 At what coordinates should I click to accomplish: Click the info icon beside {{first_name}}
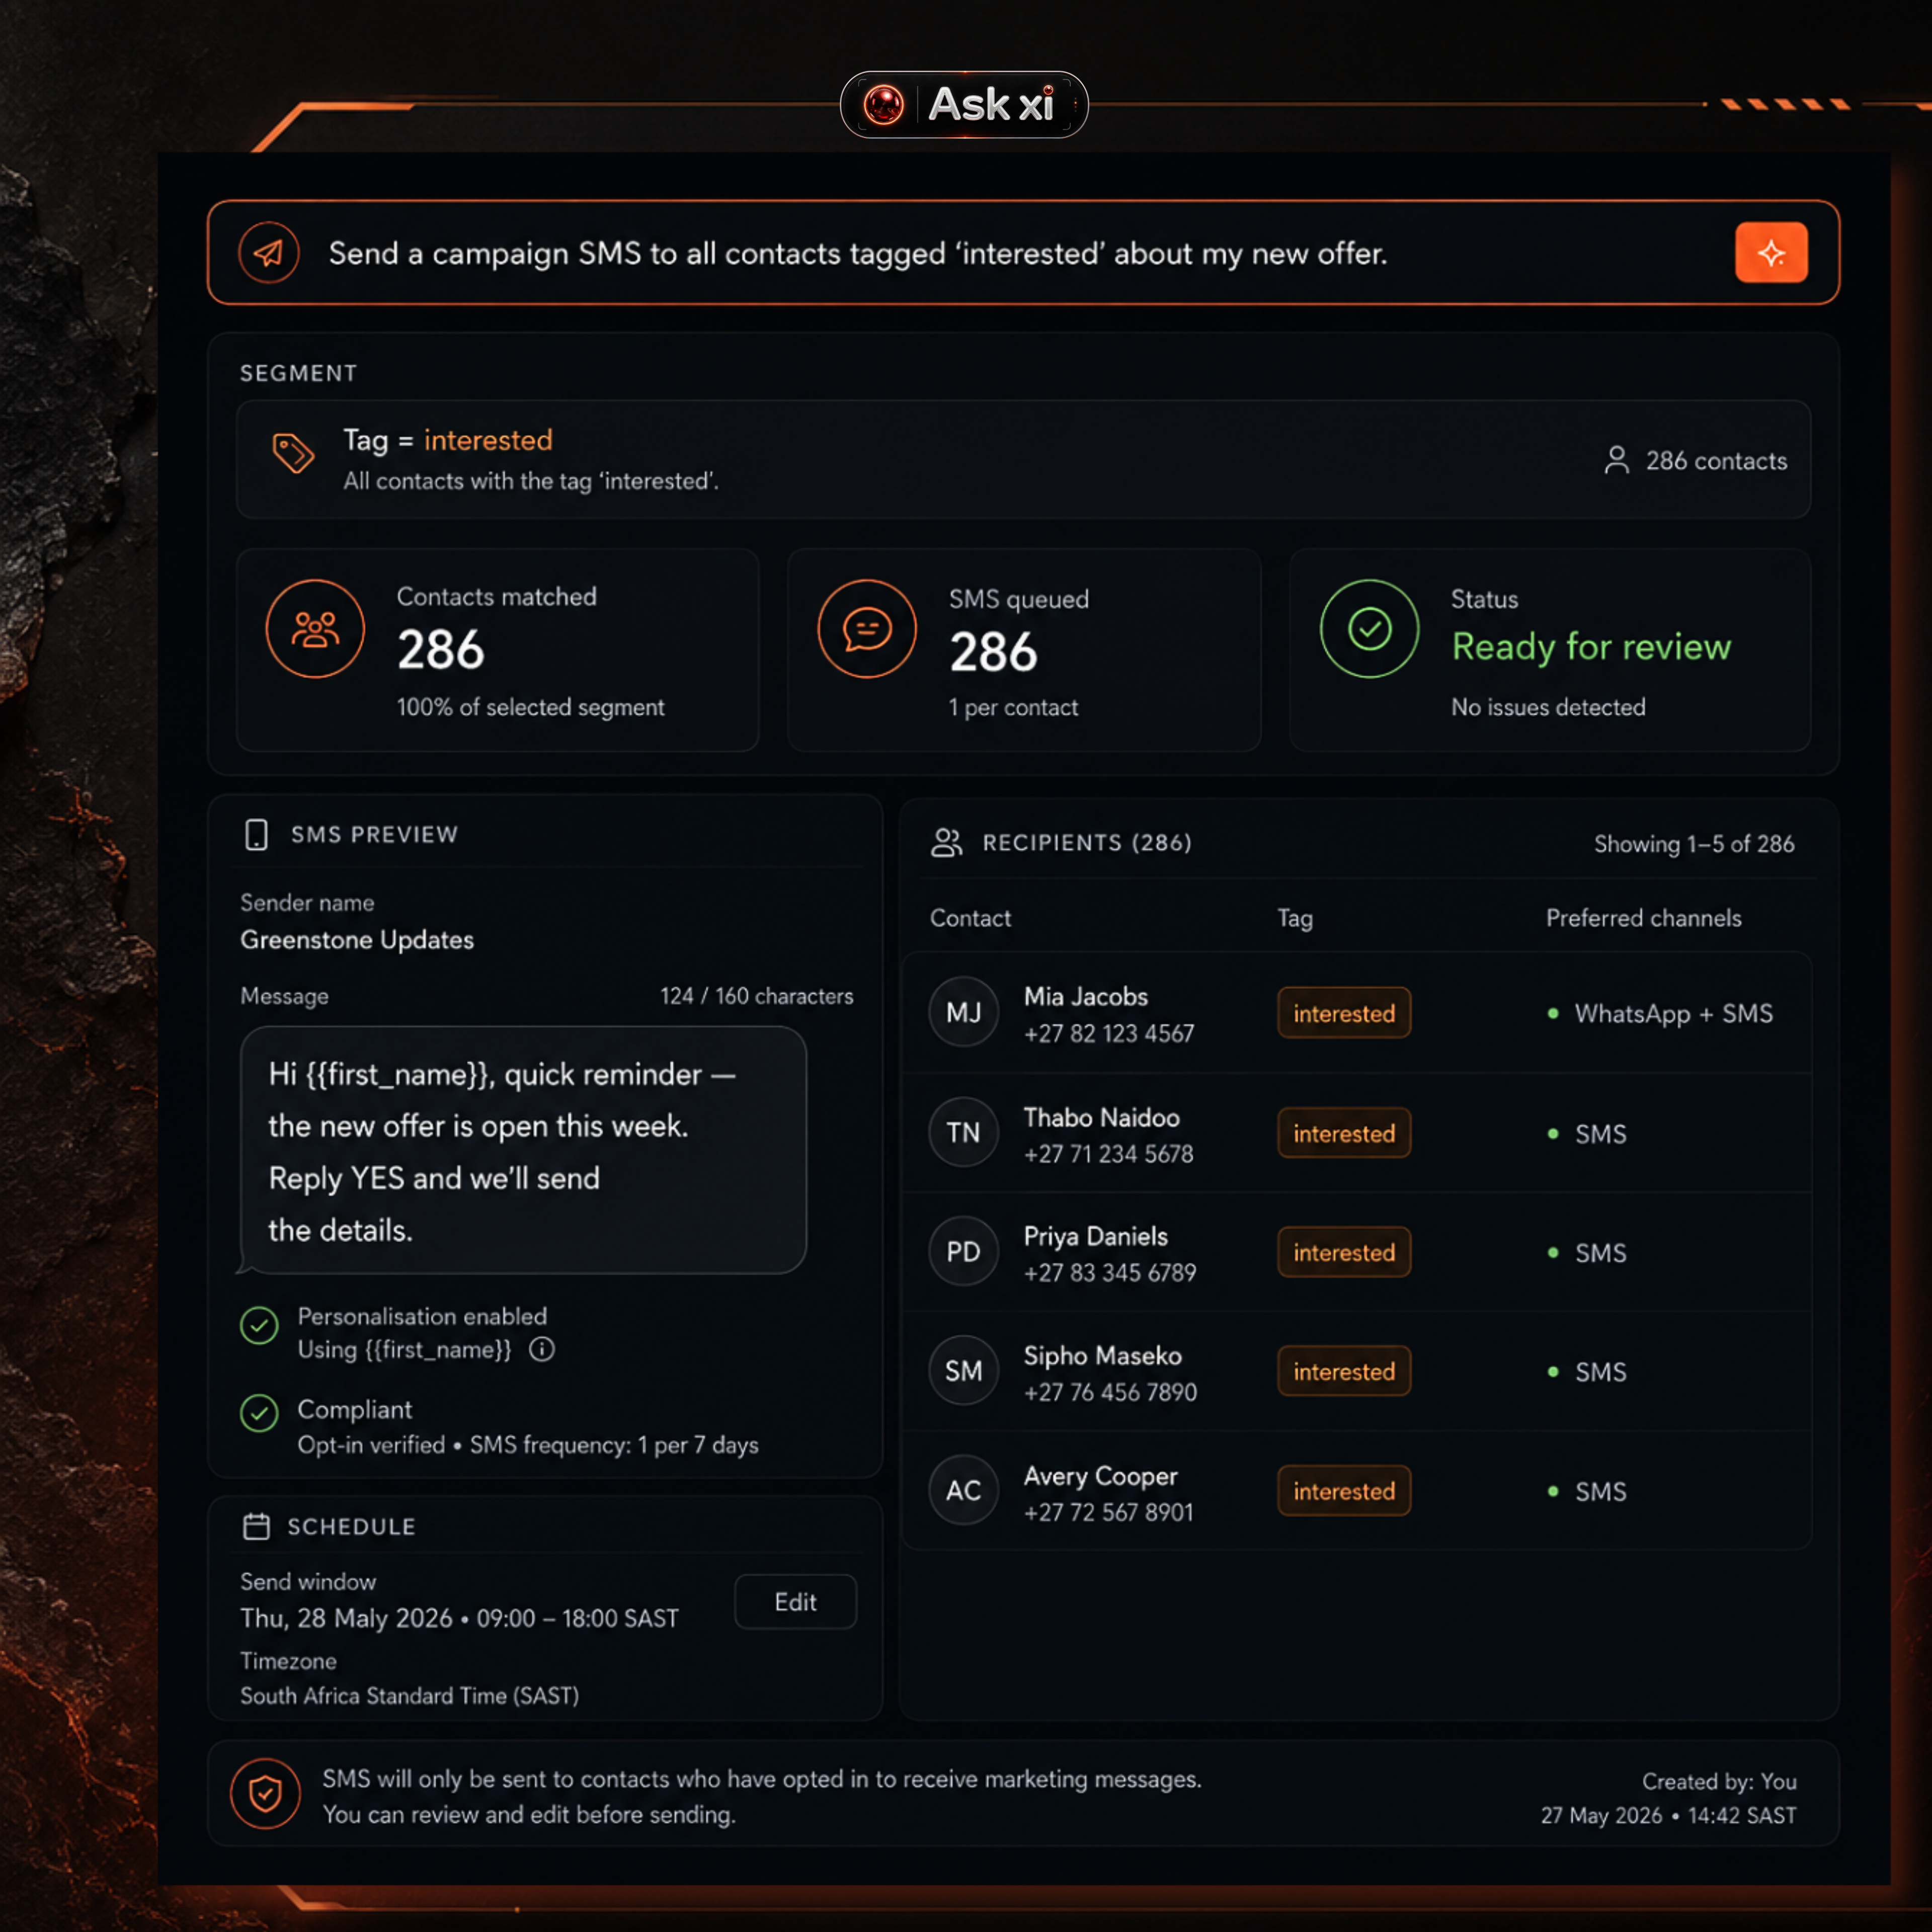tap(542, 1349)
